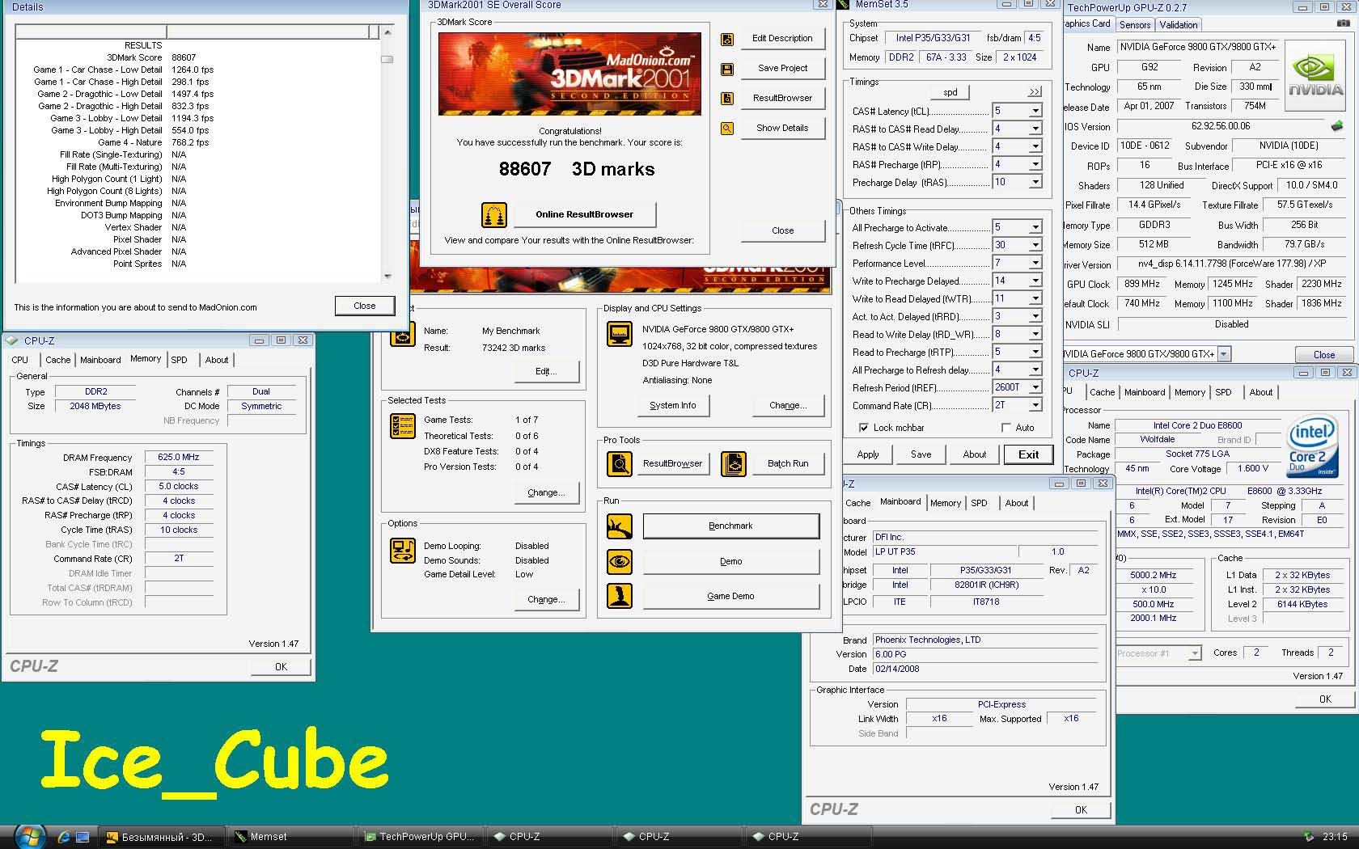Expand the spd >> button in MemSet

1034,92
